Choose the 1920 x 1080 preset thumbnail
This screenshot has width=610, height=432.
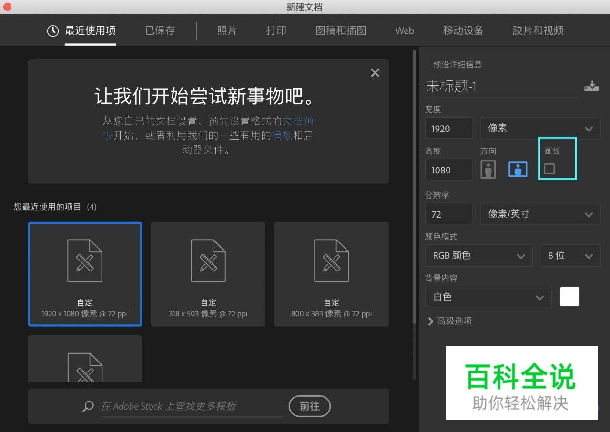[85, 274]
